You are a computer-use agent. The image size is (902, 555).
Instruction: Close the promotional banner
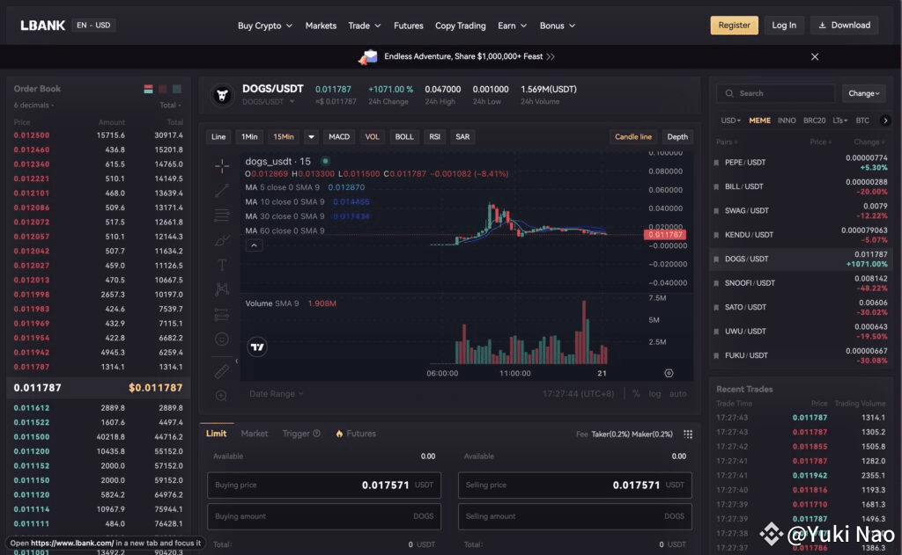pyautogui.click(x=815, y=57)
